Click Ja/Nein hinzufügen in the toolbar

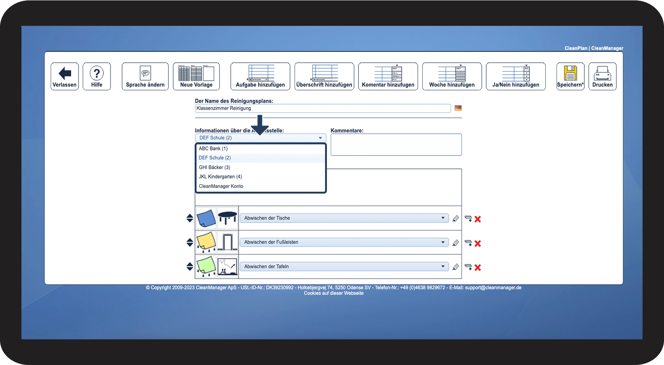pyautogui.click(x=516, y=76)
